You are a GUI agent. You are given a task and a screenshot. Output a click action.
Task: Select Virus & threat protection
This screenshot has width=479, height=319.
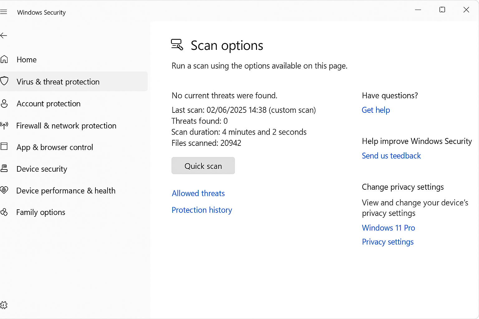[74, 82]
